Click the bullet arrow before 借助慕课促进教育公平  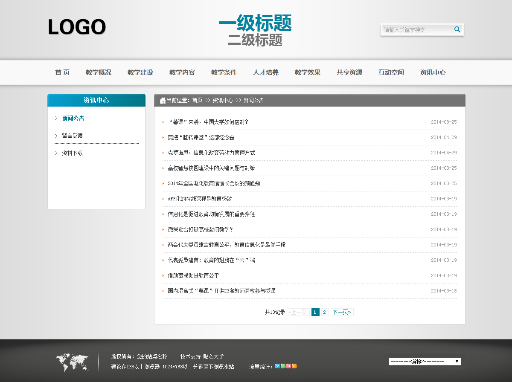tap(163, 276)
